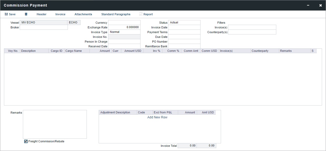Minimize the Commission Payment window

(308, 6)
